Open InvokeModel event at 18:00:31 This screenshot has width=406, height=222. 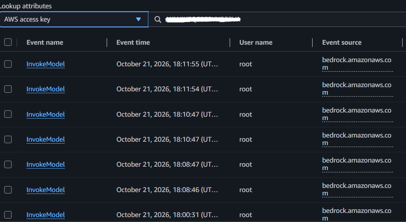click(45, 215)
